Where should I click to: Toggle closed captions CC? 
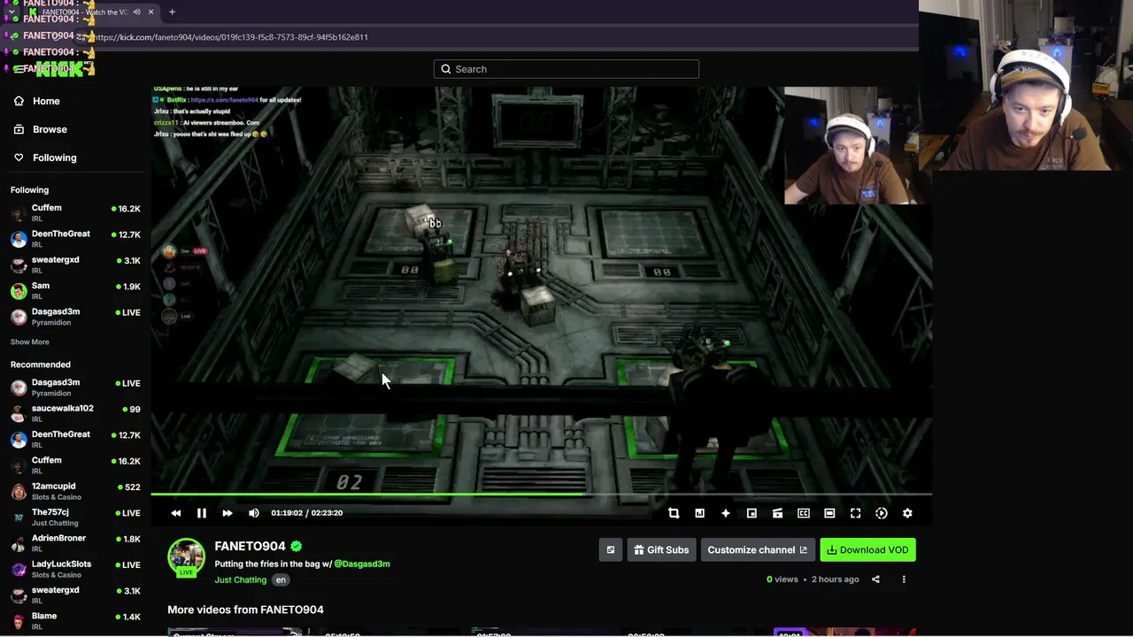pos(804,513)
